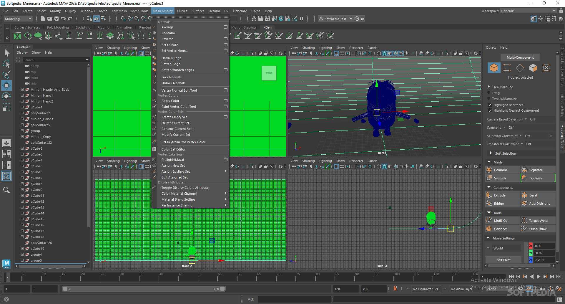Select Drag radio option
The height and width of the screenshot is (304, 565).
tap(489, 92)
